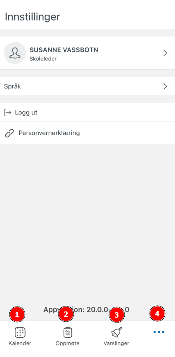175x357 pixels.
Task: Expand the Språk row chevron
Action: (165, 86)
